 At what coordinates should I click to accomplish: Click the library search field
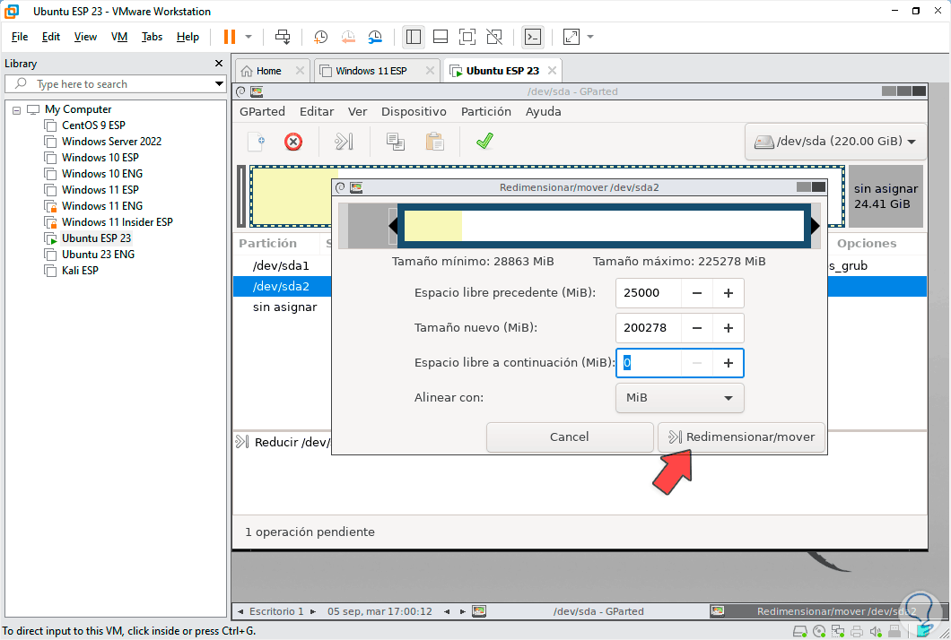click(x=115, y=83)
